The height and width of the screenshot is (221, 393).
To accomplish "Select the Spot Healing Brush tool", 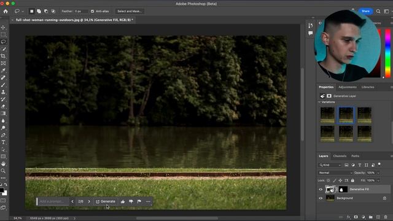I will pos(3,78).
